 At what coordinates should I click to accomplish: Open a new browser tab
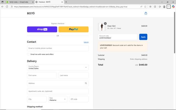click(x=66, y=2)
